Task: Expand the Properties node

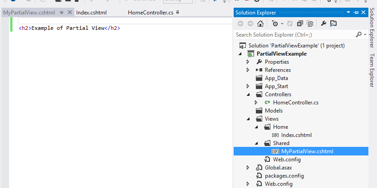Action: pos(248,62)
